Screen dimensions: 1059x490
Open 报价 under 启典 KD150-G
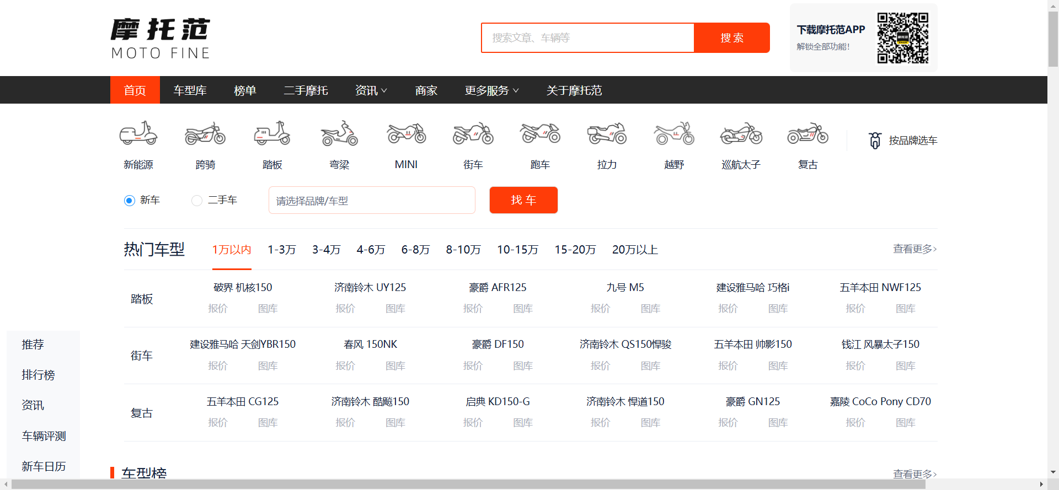[x=473, y=423]
